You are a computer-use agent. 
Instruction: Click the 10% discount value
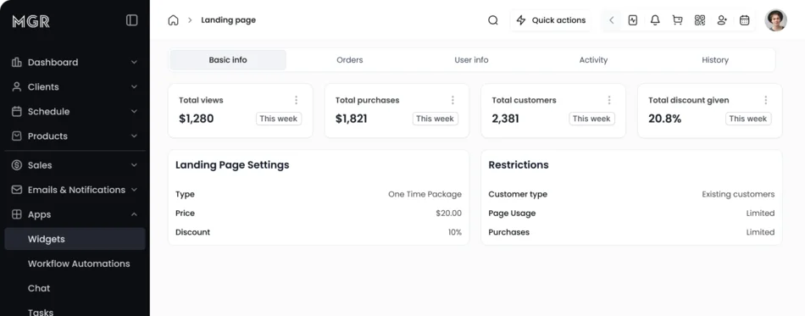point(455,232)
